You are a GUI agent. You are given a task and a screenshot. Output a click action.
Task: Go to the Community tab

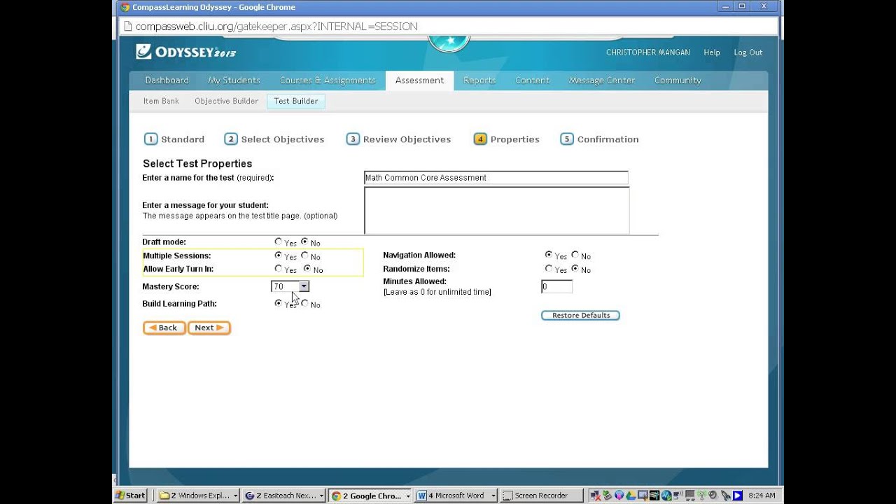pos(678,80)
